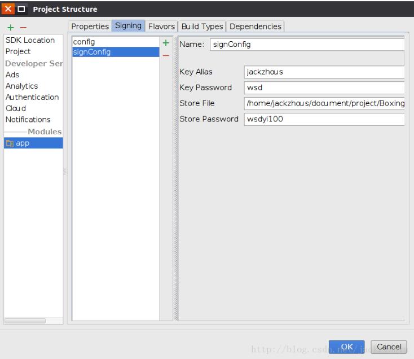Open the Ads developer service
414x359 pixels.
[x=12, y=75]
